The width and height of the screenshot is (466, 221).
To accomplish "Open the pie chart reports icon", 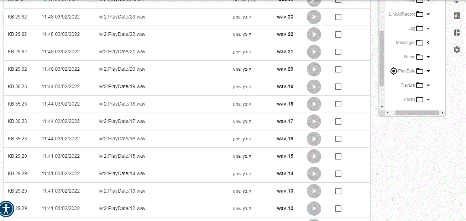I will pos(457,33).
